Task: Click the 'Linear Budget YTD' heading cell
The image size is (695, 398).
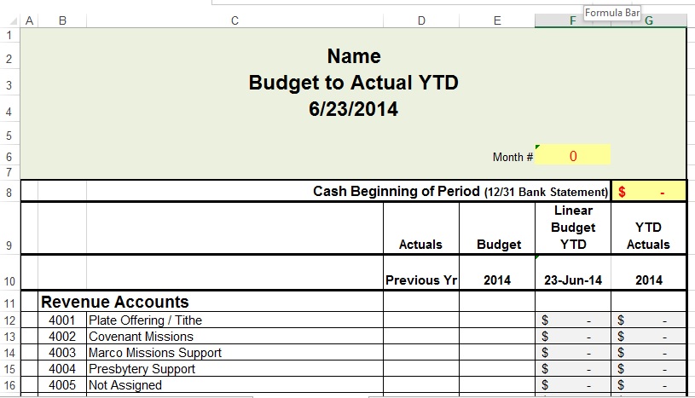Action: pyautogui.click(x=573, y=228)
